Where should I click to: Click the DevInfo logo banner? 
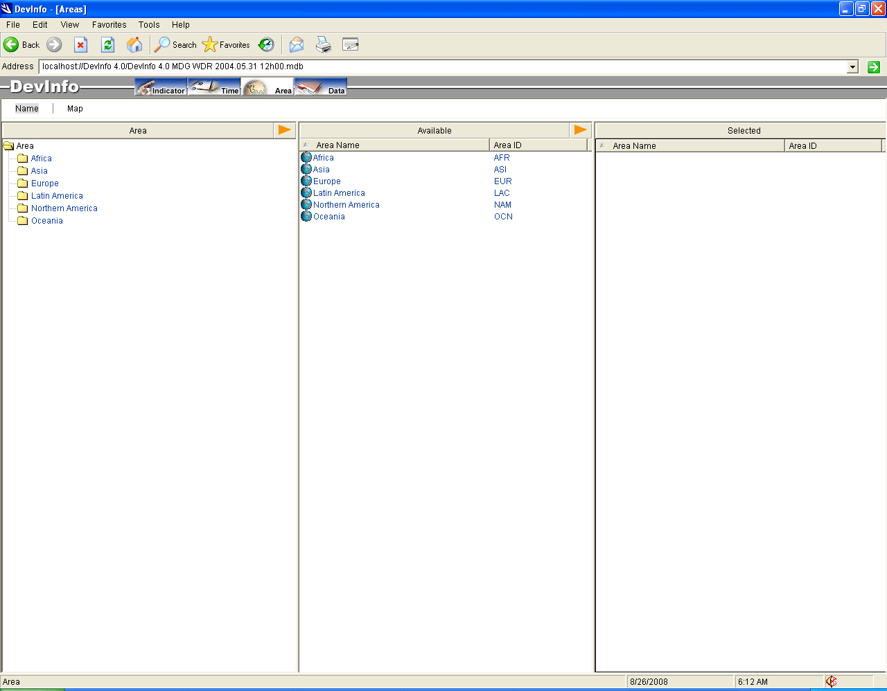click(x=44, y=87)
